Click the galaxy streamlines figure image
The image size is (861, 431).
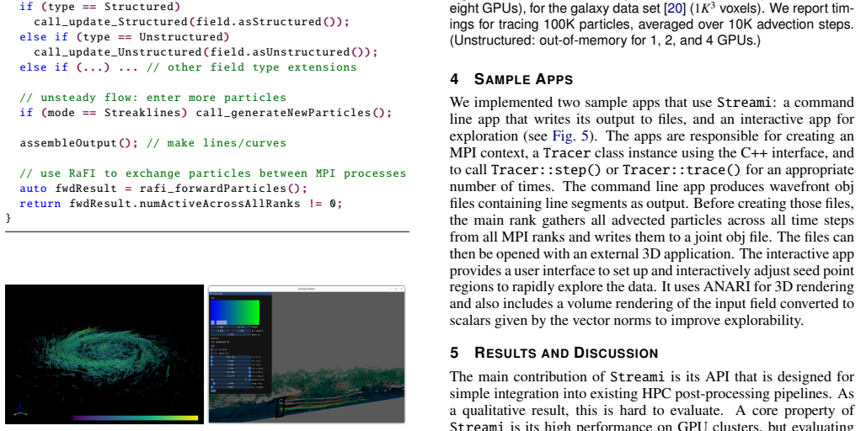coord(104,354)
